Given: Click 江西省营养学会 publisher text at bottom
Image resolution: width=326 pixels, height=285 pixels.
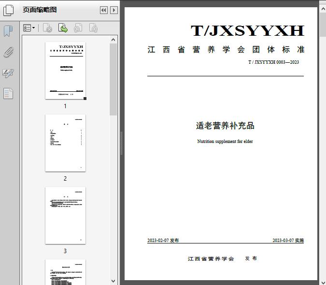Looking at the screenshot, I should [x=211, y=258].
